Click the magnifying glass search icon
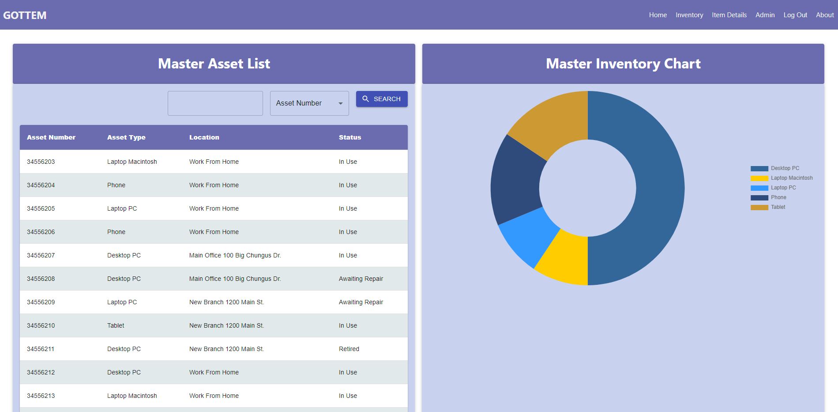Viewport: 838px width, 412px height. pyautogui.click(x=365, y=99)
